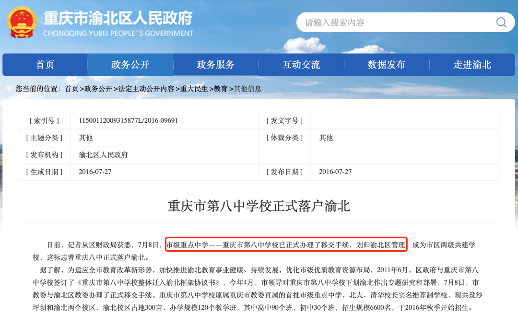Select the 政务服务 menu item
This screenshot has height=314, width=518.
point(216,65)
